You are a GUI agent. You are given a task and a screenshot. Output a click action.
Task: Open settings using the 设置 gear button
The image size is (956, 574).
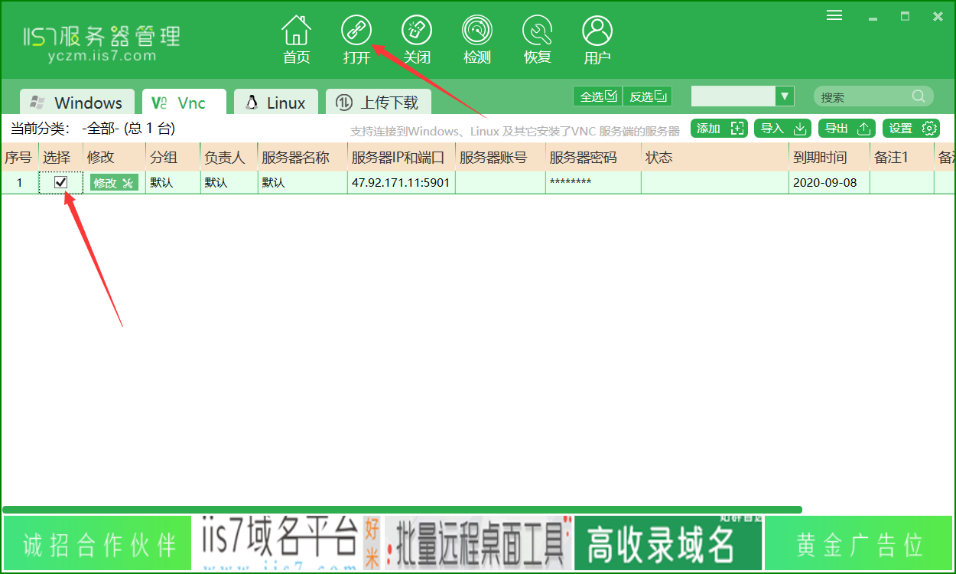click(912, 129)
